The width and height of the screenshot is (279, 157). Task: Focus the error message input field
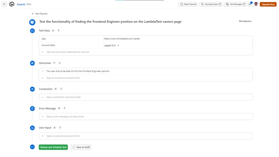[146, 116]
